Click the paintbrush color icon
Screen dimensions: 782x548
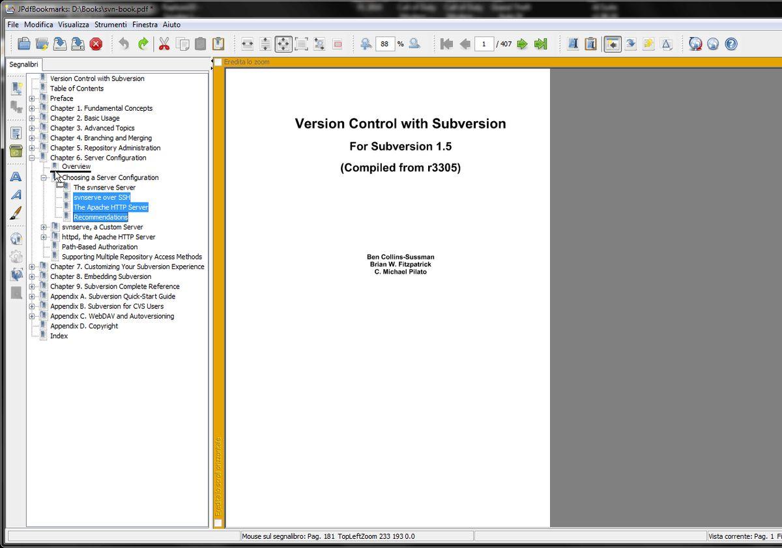click(16, 213)
